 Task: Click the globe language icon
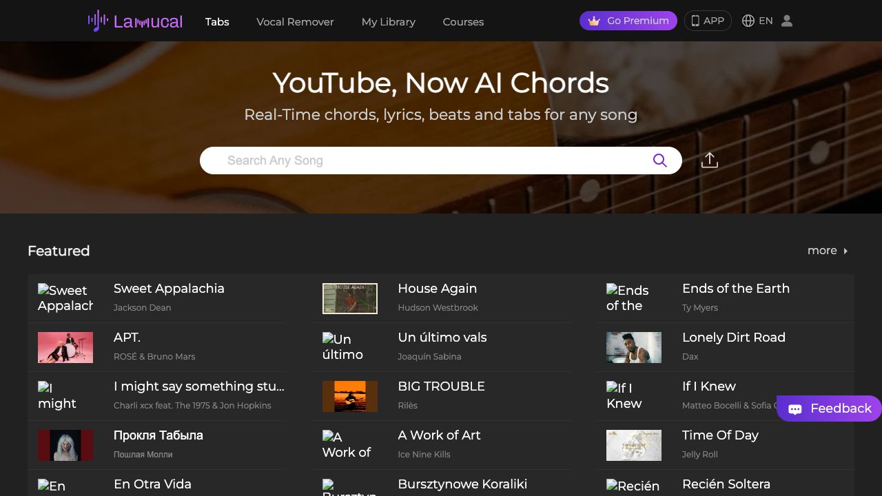[x=748, y=21]
